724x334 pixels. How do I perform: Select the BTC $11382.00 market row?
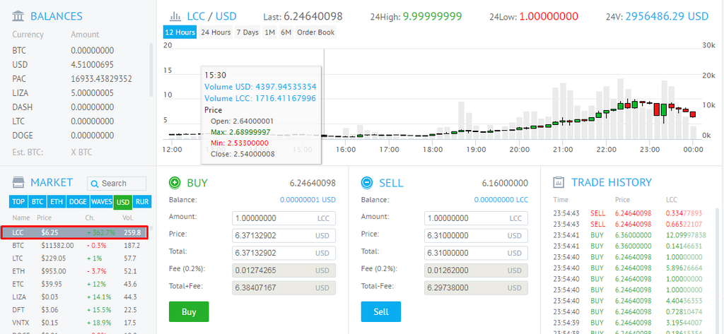(x=74, y=246)
